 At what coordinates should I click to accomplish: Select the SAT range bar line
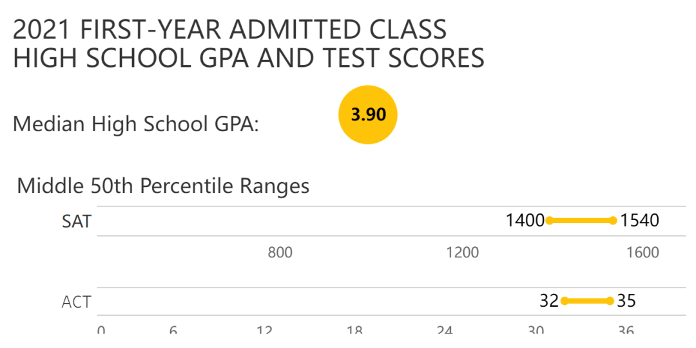click(x=581, y=221)
